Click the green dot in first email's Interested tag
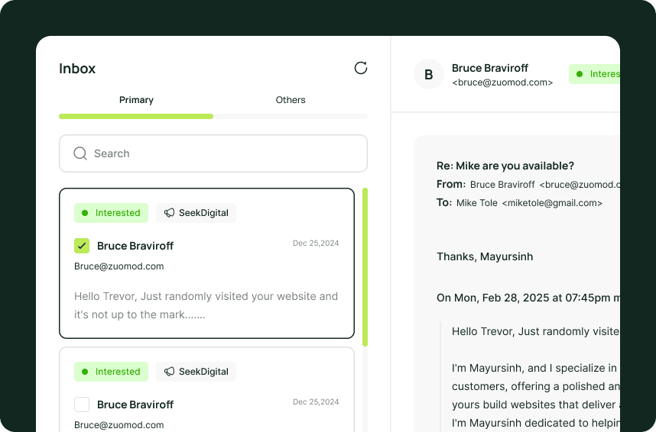This screenshot has height=432, width=656. (85, 213)
